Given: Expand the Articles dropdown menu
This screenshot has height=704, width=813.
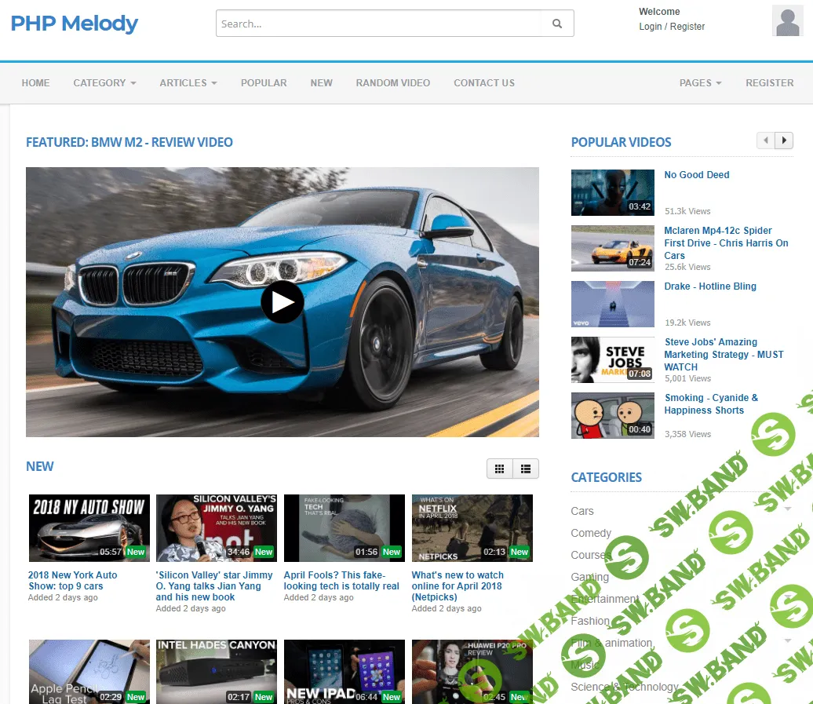Looking at the screenshot, I should pos(188,82).
